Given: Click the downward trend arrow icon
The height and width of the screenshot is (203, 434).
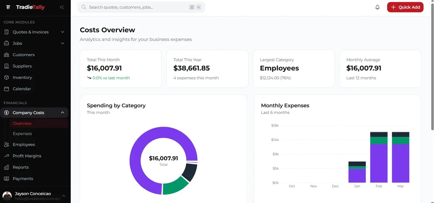Looking at the screenshot, I should coord(89,78).
